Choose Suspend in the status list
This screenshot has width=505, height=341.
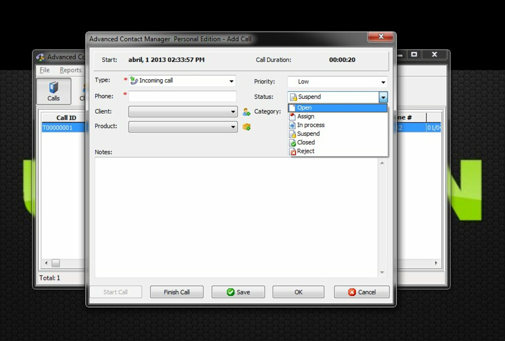coord(338,134)
